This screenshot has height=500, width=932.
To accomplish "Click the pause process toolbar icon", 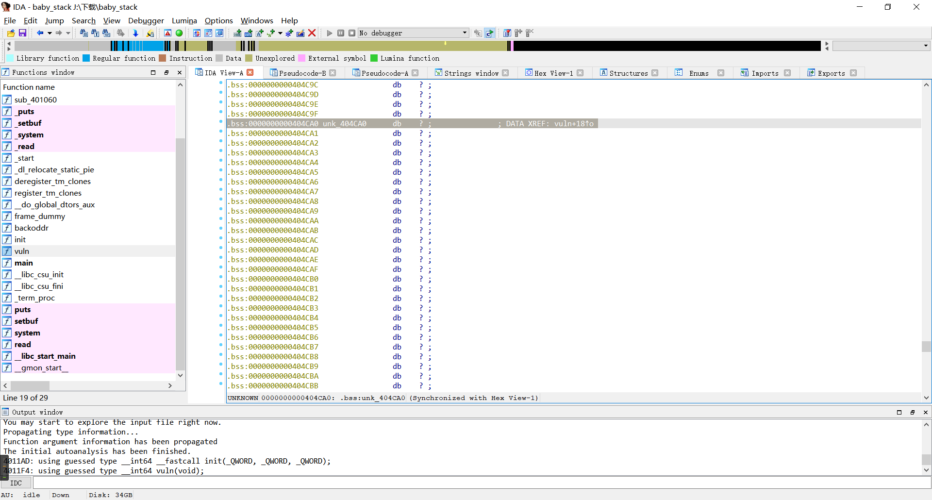I will pyautogui.click(x=341, y=33).
